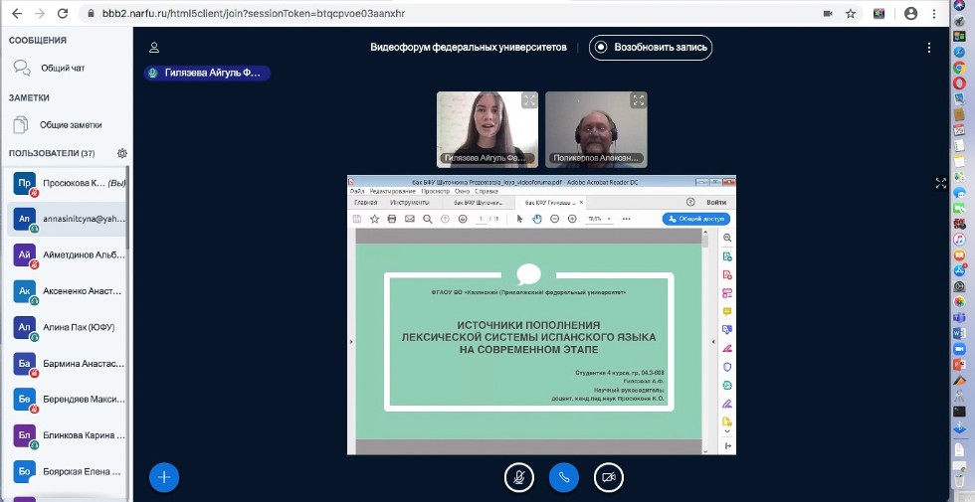Bookmark this page with the star icon
The width and height of the screenshot is (975, 502).
click(851, 14)
